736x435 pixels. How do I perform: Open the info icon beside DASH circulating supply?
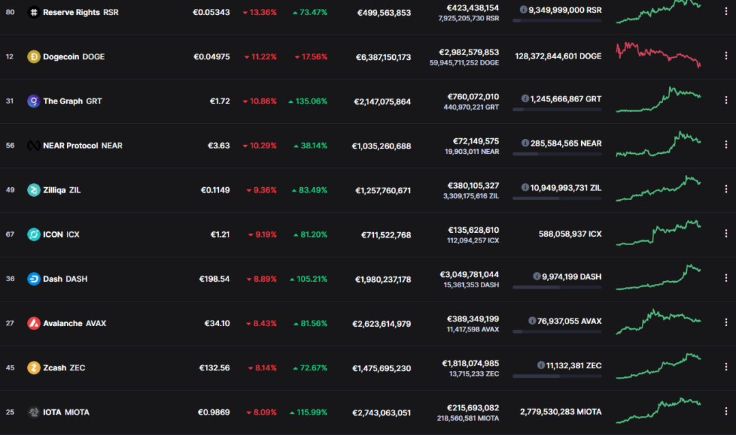[537, 276]
